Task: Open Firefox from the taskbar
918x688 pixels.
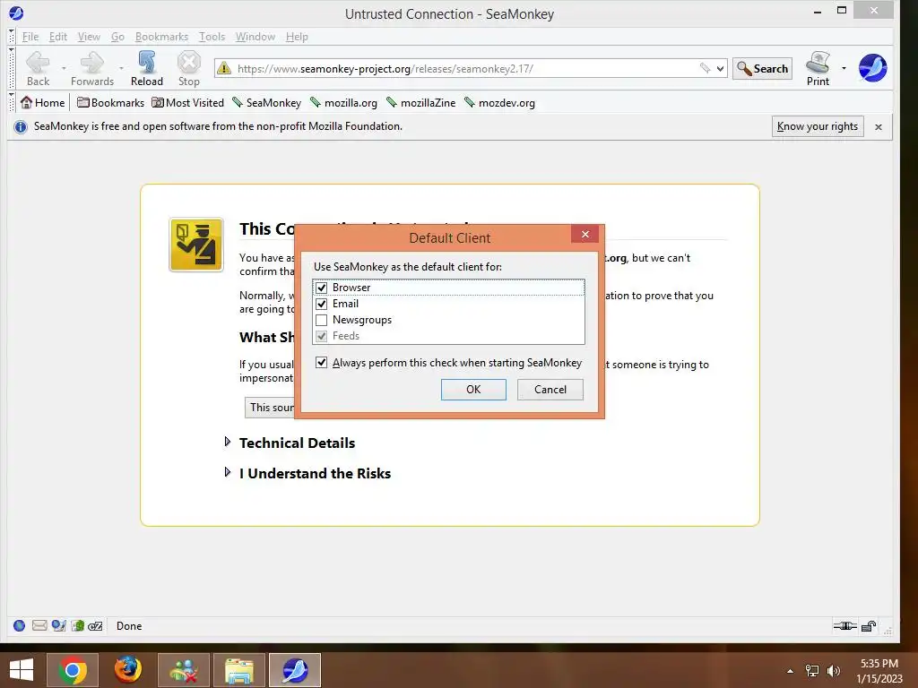Action: 127,670
